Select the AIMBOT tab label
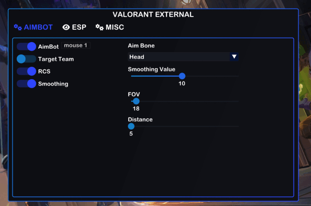 click(38, 27)
